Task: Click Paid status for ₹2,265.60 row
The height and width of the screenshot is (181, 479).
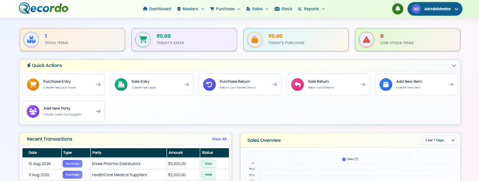Action: tap(208, 175)
